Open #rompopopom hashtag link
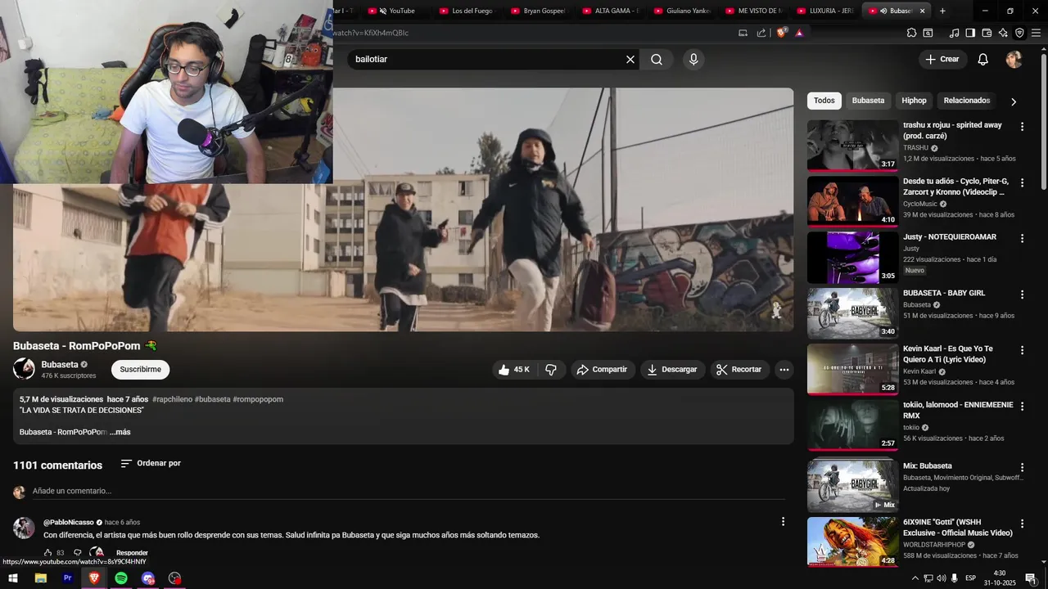The height and width of the screenshot is (589, 1048). coord(258,399)
